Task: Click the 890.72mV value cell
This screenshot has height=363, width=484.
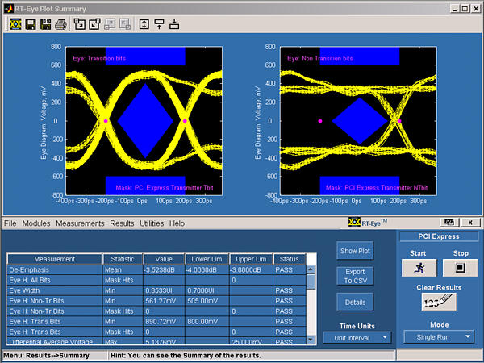Action: point(164,322)
